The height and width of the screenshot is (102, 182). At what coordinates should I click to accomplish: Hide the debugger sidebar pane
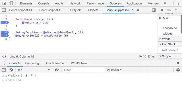[x=154, y=10]
